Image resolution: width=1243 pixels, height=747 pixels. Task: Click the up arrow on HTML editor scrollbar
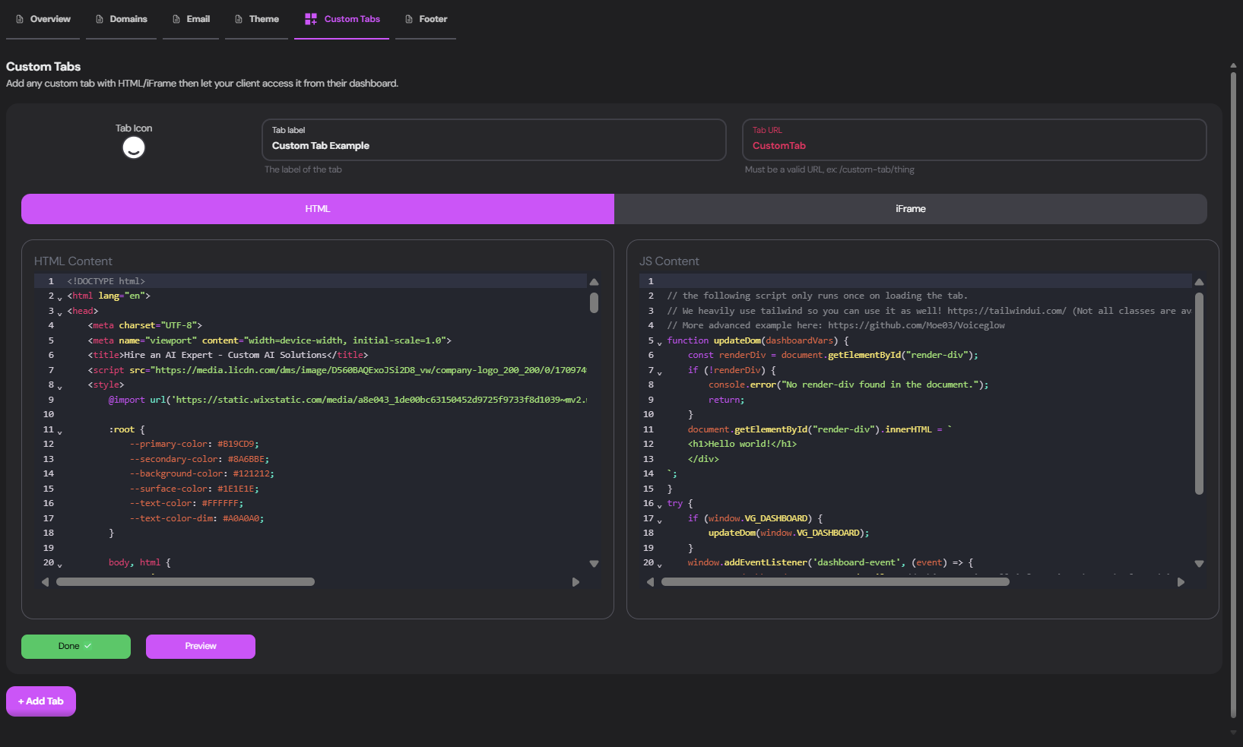594,281
